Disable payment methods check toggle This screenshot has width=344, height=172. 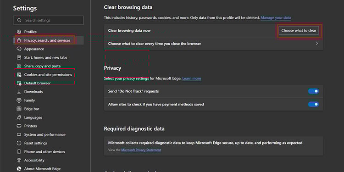tap(314, 104)
